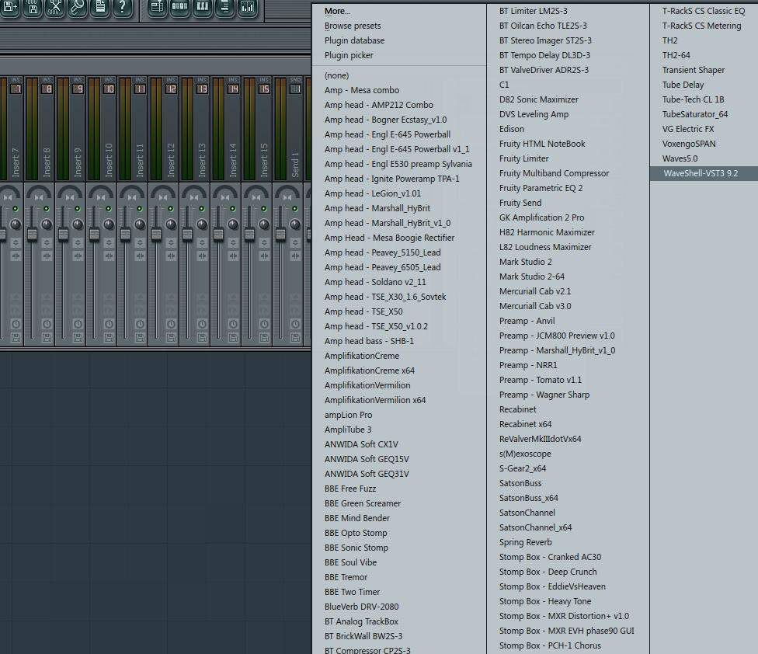Open the More... option in plugin menu

click(337, 11)
